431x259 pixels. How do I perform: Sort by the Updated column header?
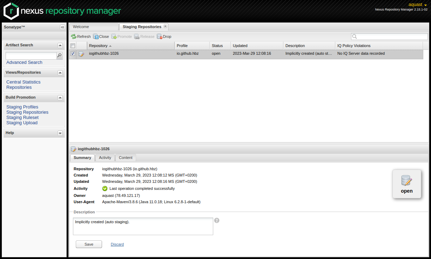click(257, 46)
